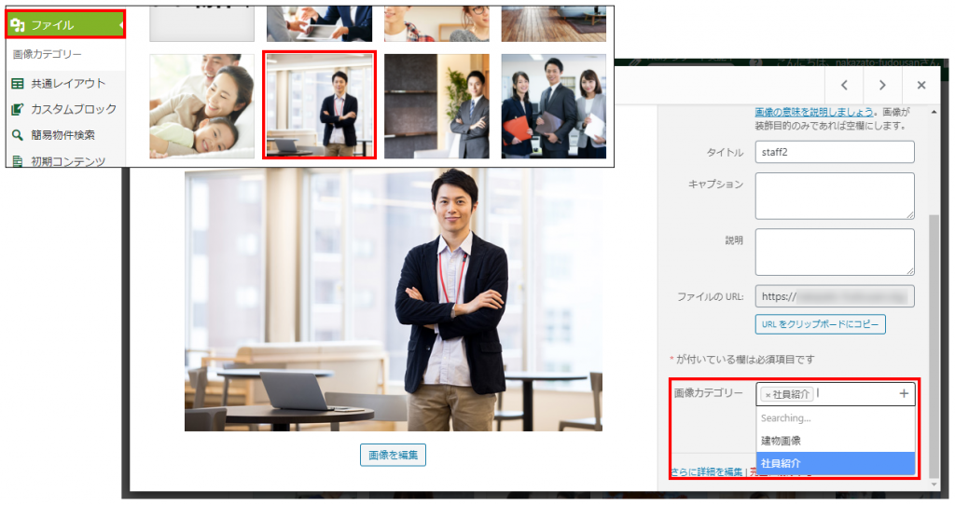Viewport: 955px width, 505px height.
Task: Click the さらに詳細を編集 link
Action: 706,472
